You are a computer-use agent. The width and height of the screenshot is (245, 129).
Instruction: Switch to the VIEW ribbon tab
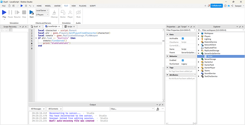[73, 6]
